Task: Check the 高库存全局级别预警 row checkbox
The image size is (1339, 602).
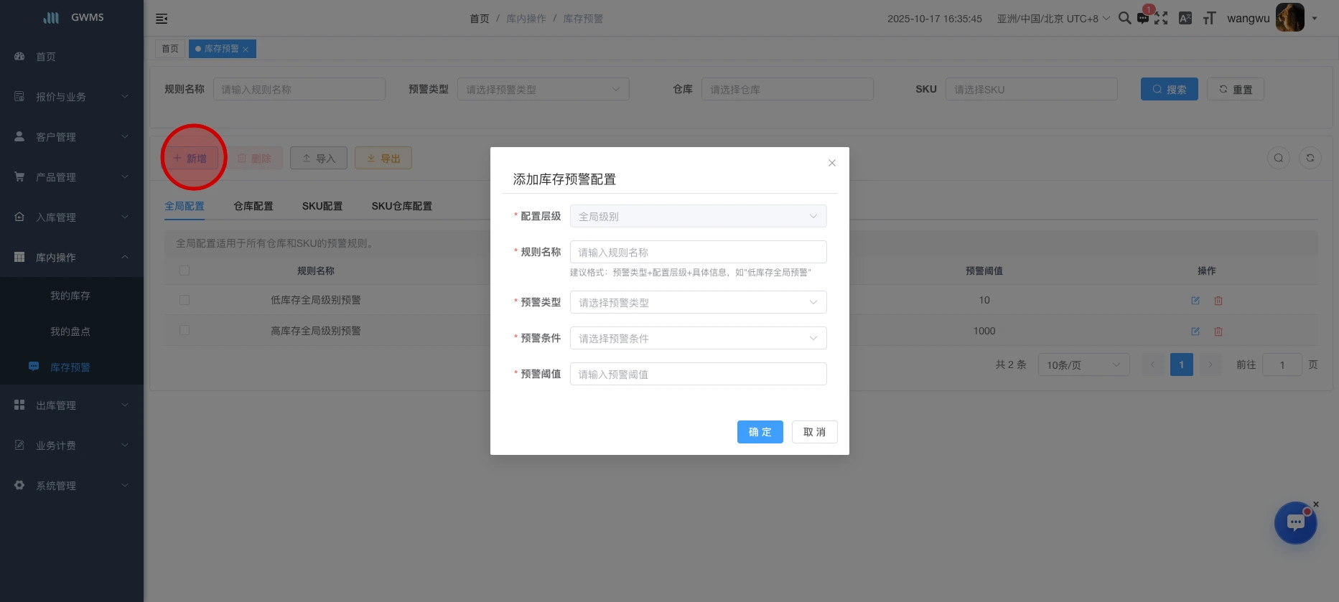Action: (x=185, y=331)
